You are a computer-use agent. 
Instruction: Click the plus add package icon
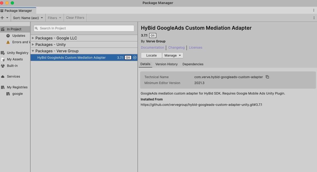[2, 18]
